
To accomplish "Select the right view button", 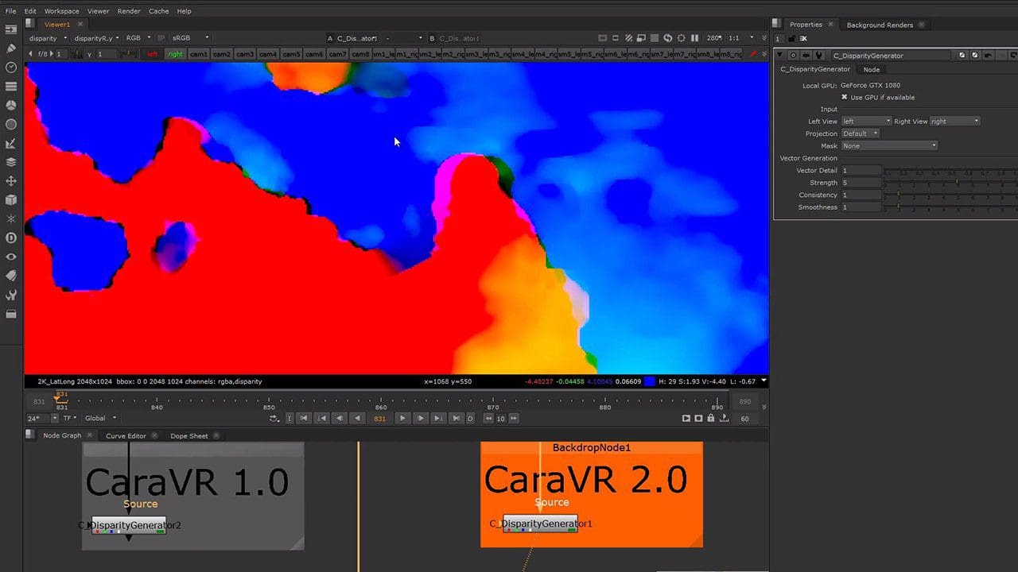I will pos(175,54).
